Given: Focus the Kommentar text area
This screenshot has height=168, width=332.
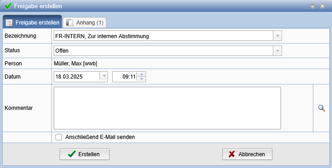Looking at the screenshot, I should (x=167, y=108).
